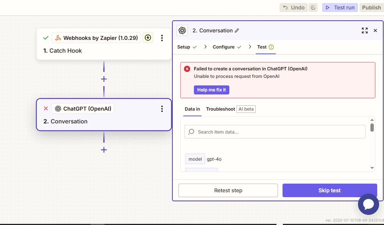
Task: Click the Skip test button
Action: point(330,190)
